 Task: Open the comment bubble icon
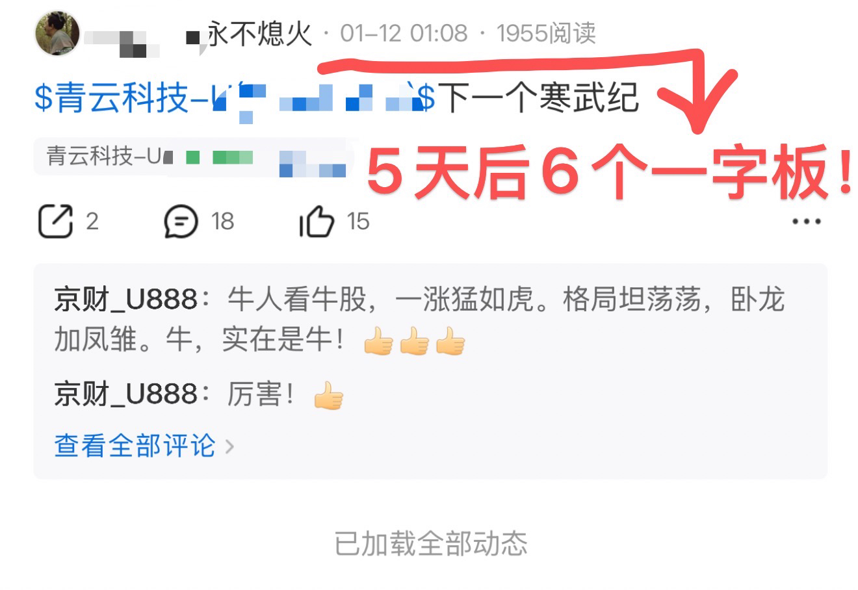(x=181, y=221)
